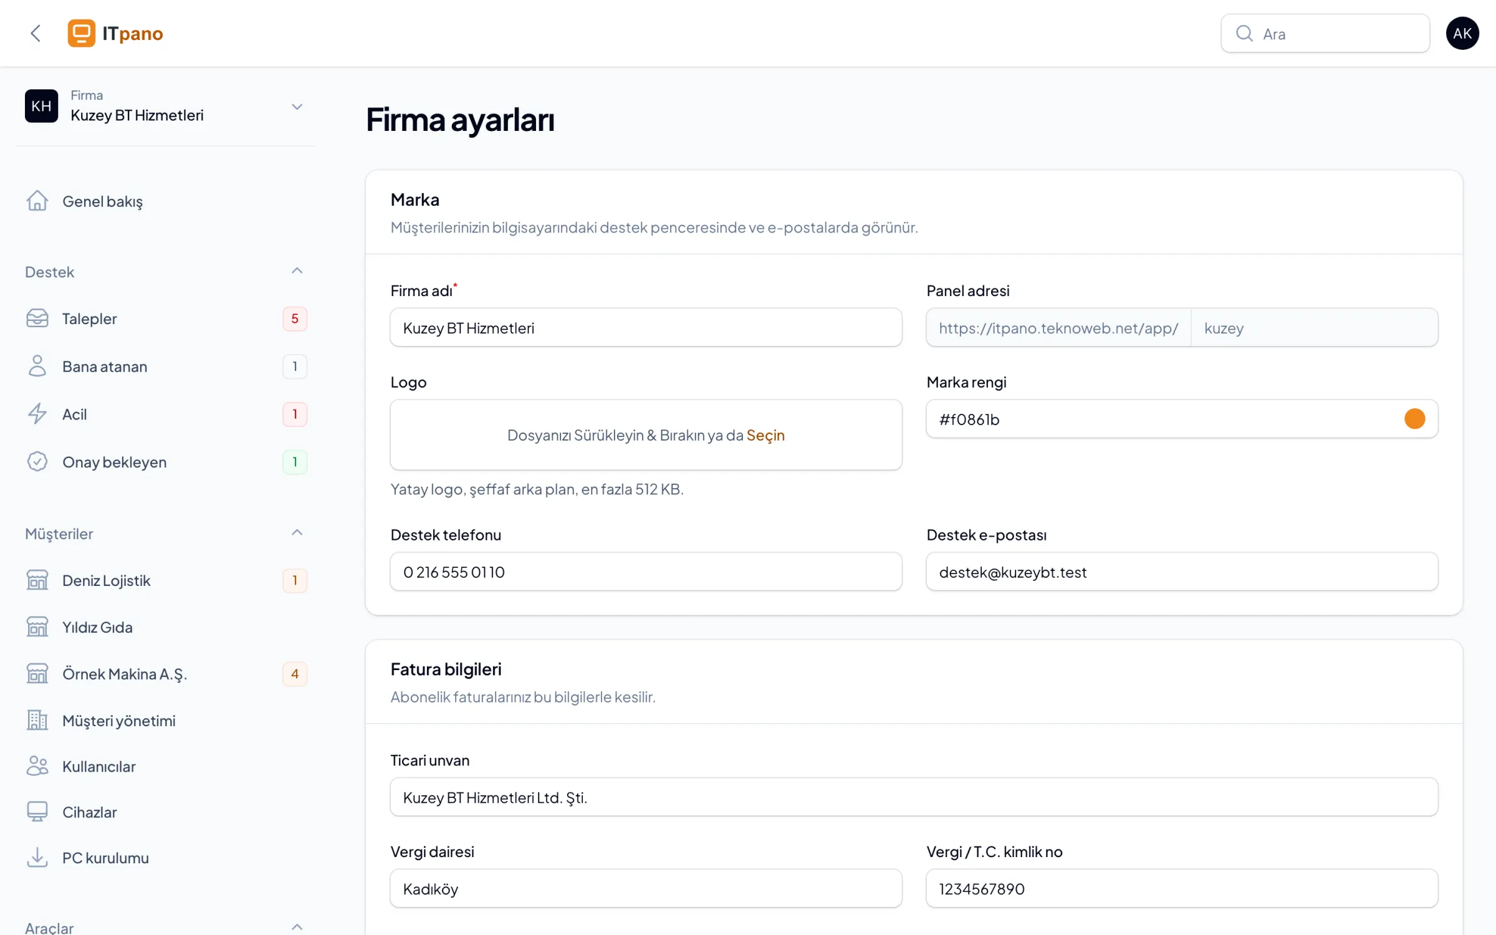1496x935 pixels.
Task: Collapse the Araçlar section
Action: tap(297, 927)
